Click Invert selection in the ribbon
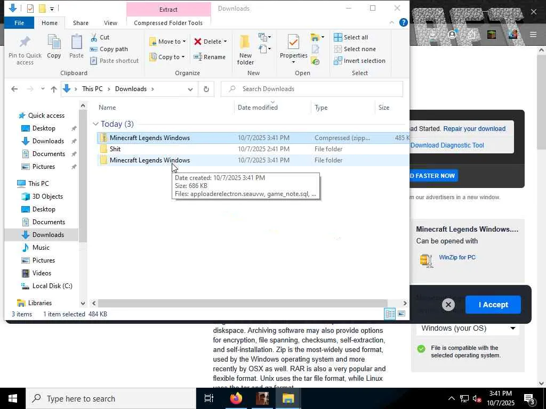This screenshot has height=409, width=546. tap(359, 61)
